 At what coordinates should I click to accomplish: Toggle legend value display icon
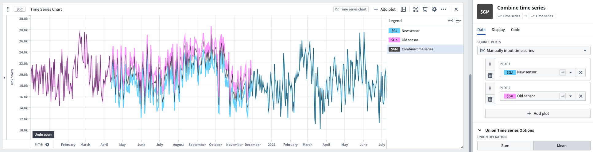pos(451,21)
